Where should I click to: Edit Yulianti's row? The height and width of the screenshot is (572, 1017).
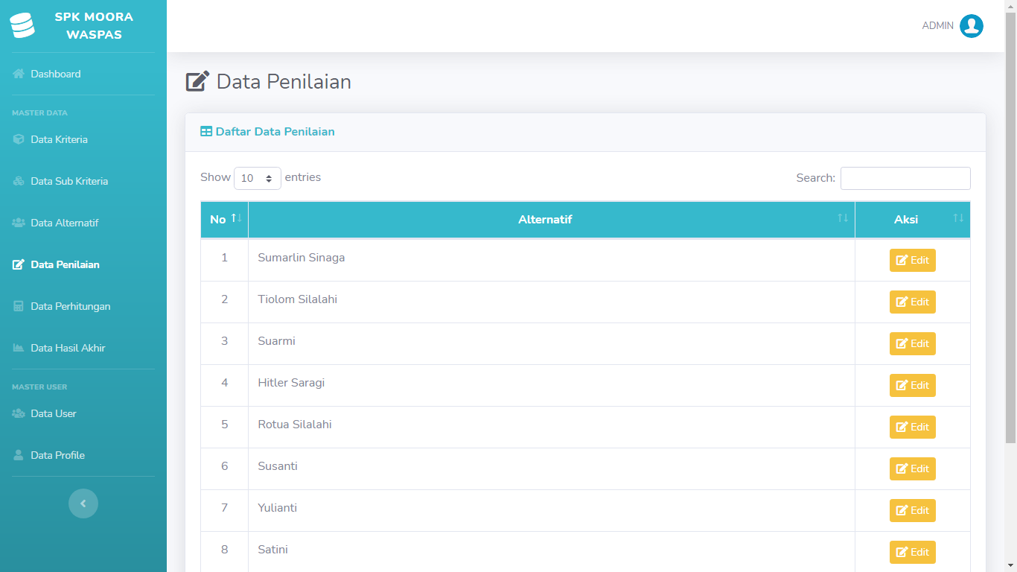coord(912,510)
